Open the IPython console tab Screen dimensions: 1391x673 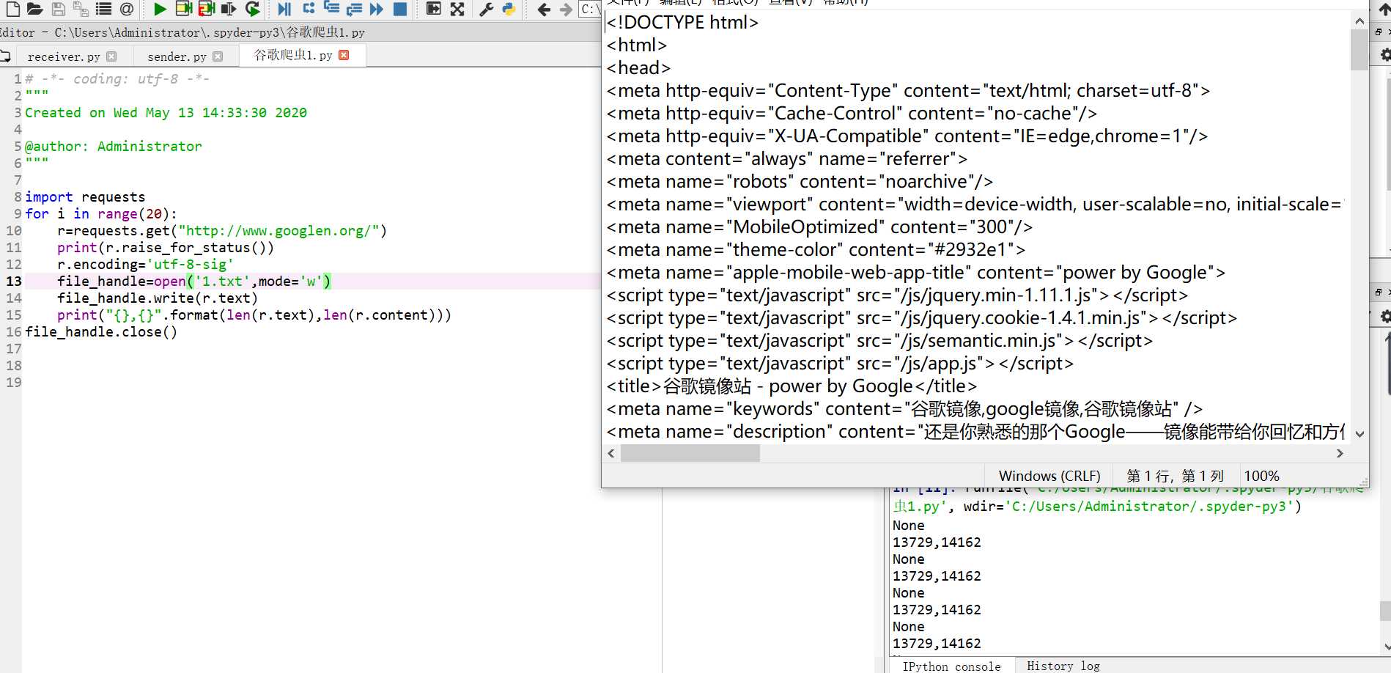point(951,666)
